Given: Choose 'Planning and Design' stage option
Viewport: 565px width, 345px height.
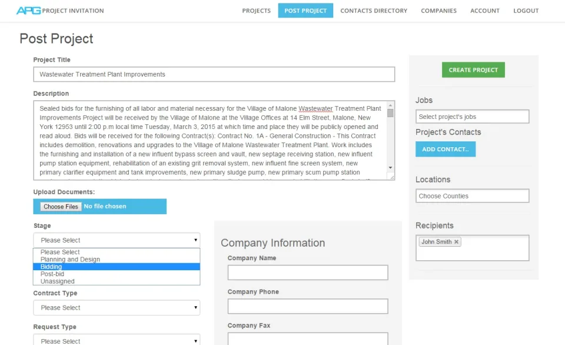Looking at the screenshot, I should pos(117,259).
